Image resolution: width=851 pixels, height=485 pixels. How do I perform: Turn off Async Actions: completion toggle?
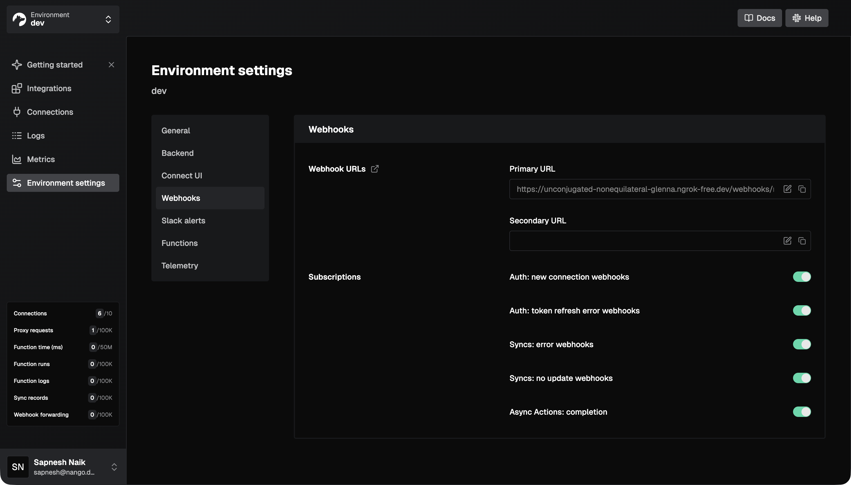pyautogui.click(x=801, y=412)
